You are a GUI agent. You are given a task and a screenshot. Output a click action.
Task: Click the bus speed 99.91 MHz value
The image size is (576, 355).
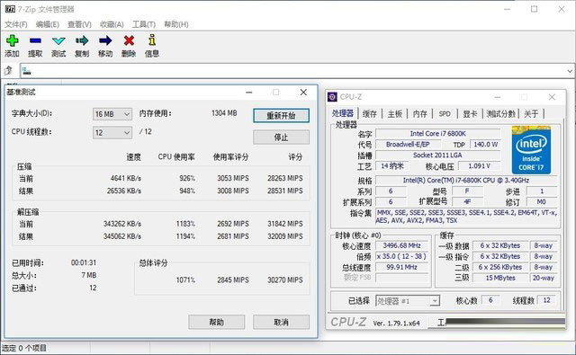click(402, 267)
